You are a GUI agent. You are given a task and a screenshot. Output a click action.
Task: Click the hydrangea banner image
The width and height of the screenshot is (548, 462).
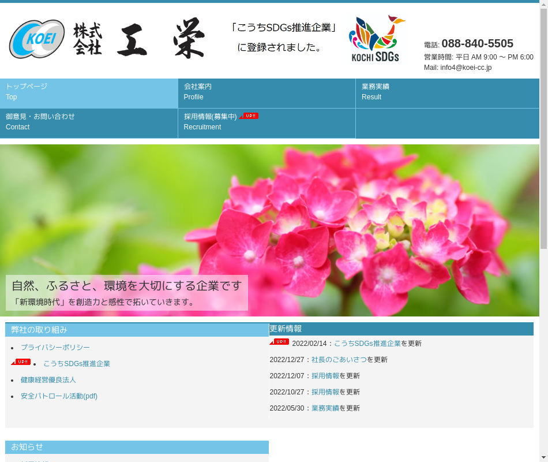coord(346,219)
